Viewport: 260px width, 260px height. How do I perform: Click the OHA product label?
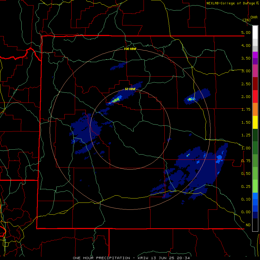(254, 17)
